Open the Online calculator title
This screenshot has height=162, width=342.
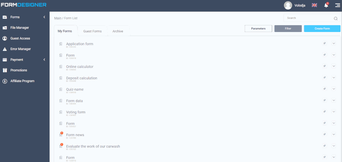[79, 66]
